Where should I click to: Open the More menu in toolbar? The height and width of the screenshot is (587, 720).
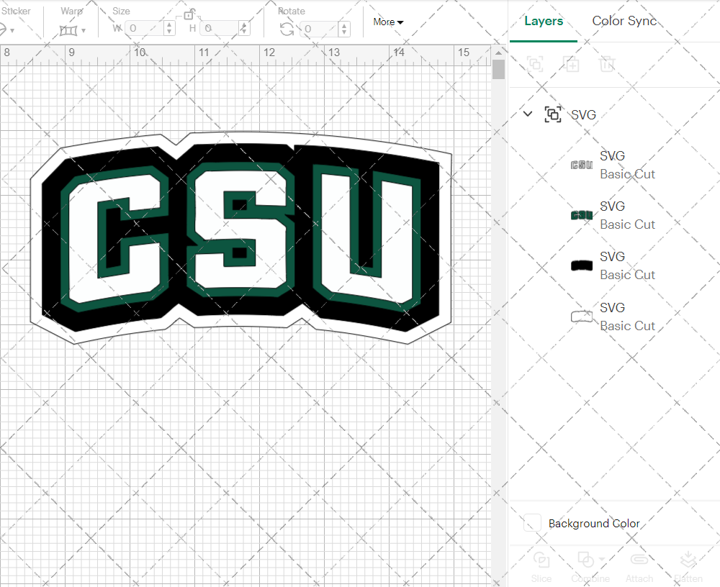[x=387, y=22]
